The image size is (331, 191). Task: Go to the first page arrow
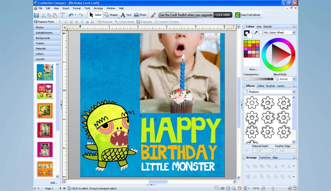point(35,188)
